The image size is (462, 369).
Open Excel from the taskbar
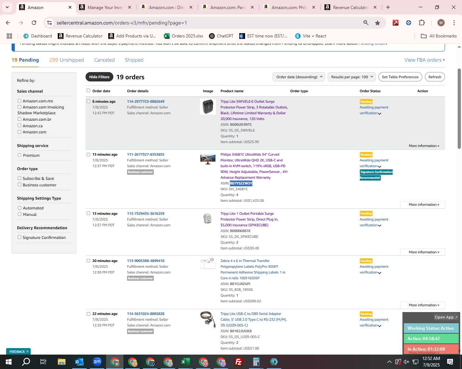185,362
